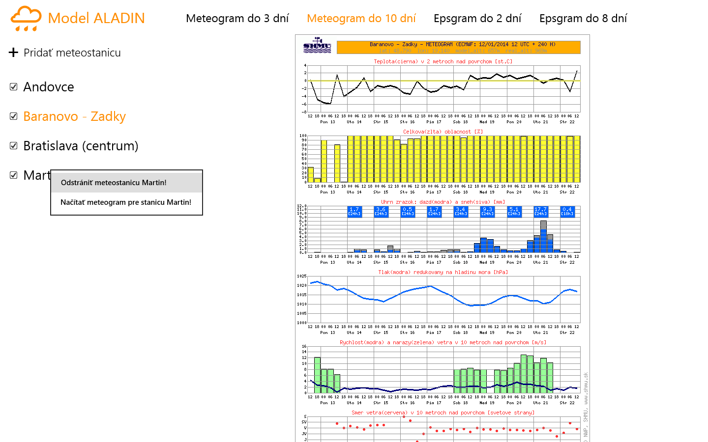Select Bratislava (centrum) station name
The image size is (708, 442).
pos(81,146)
